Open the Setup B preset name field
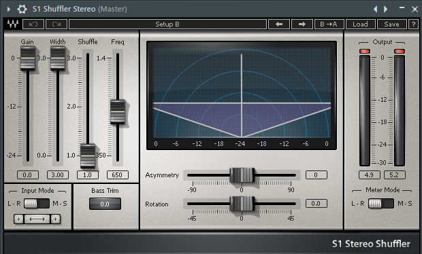The height and width of the screenshot is (254, 422). [x=167, y=24]
